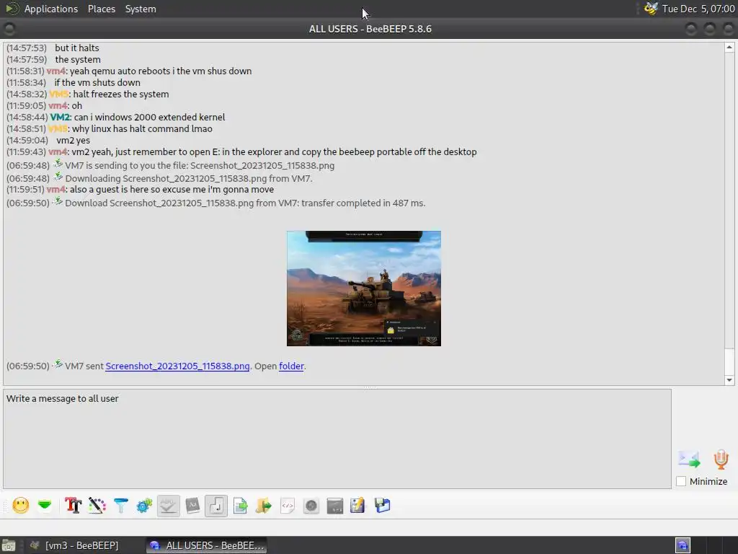
Task: Click the show desktop icon in bottom panel
Action: point(9,545)
